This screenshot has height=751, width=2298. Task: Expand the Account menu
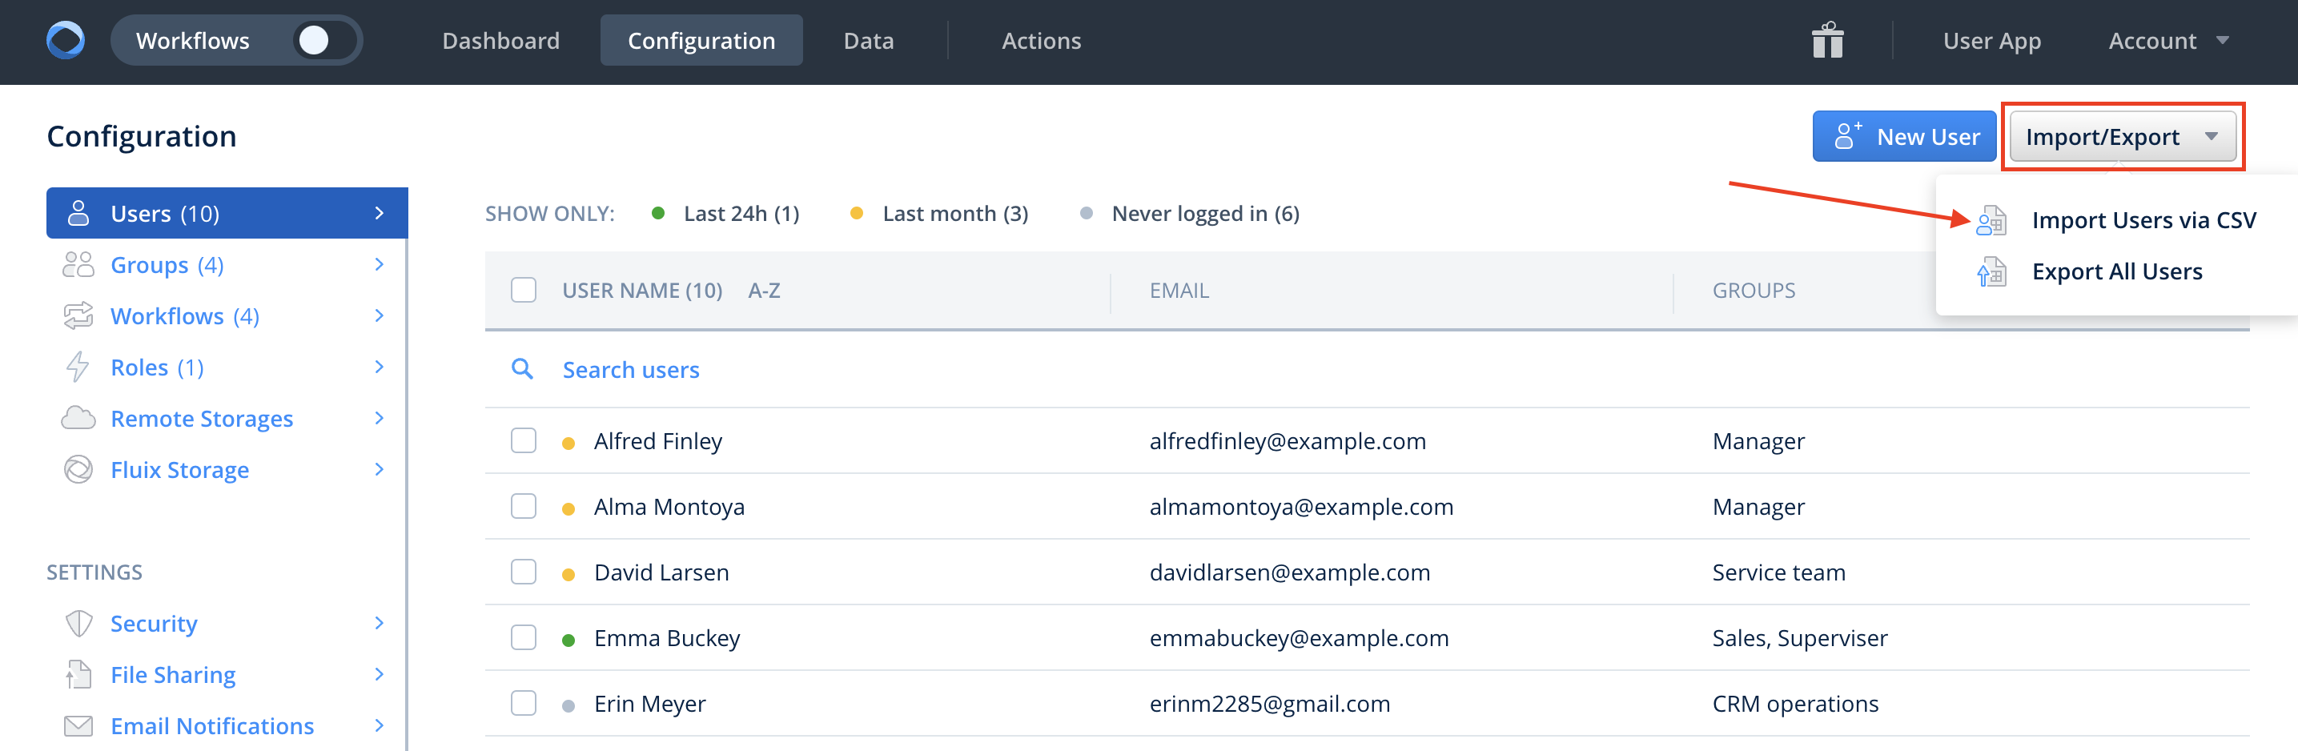(2167, 40)
